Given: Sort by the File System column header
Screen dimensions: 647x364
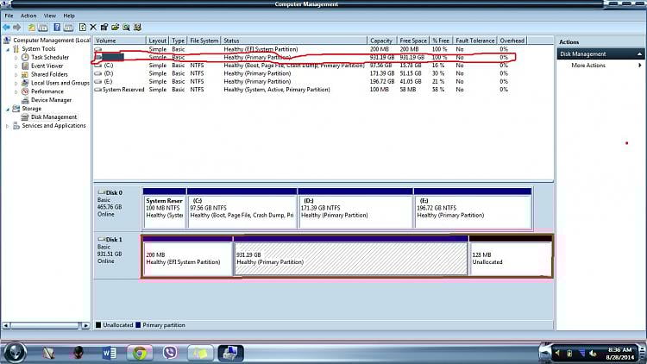Looking at the screenshot, I should 204,41.
